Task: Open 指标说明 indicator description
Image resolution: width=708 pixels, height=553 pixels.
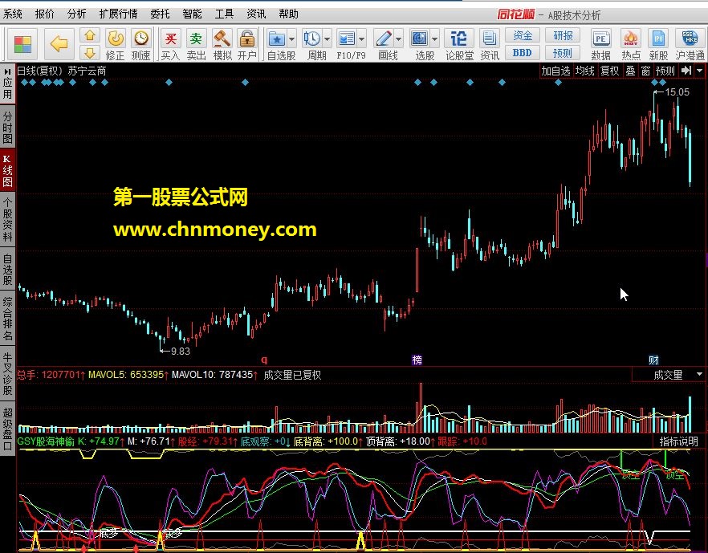Action: pyautogui.click(x=678, y=441)
